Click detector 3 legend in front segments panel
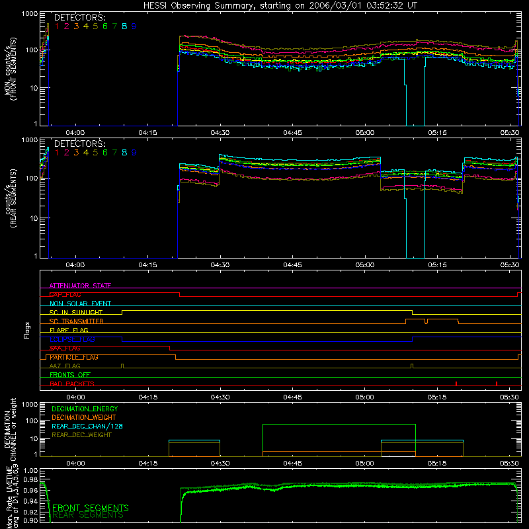 click(76, 26)
